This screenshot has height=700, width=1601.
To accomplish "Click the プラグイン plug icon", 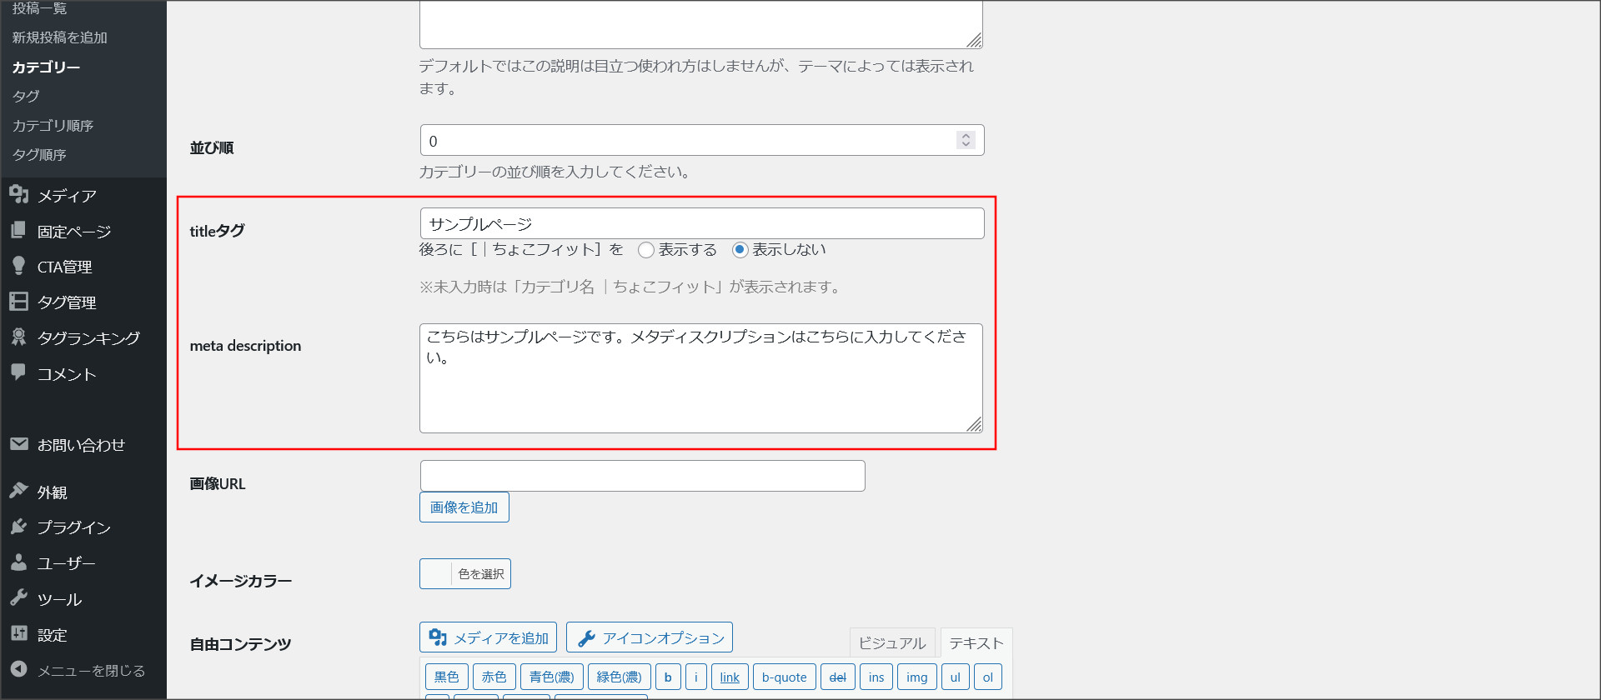I will point(19,527).
